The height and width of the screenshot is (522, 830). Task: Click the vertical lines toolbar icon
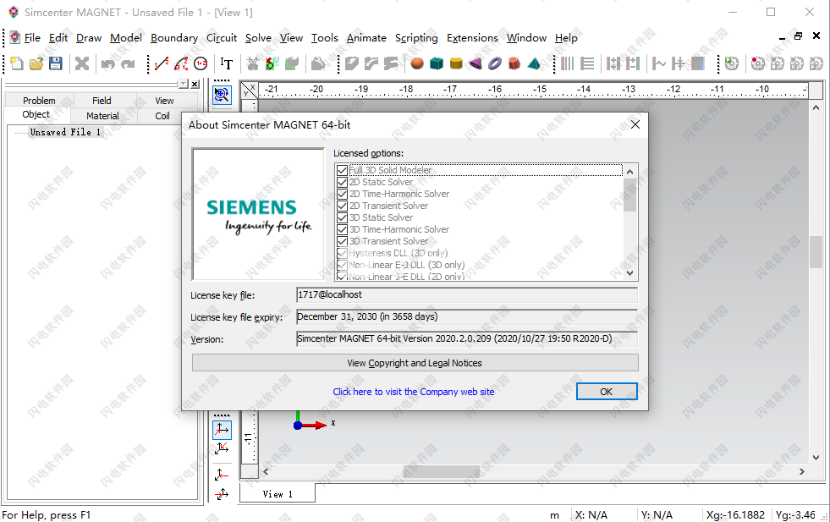point(568,63)
